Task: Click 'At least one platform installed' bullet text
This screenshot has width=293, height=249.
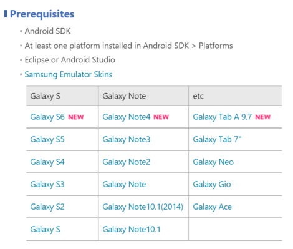Action: [x=128, y=46]
